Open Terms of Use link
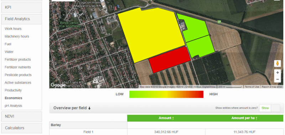This screenshot has height=135, width=285. tap(252, 87)
